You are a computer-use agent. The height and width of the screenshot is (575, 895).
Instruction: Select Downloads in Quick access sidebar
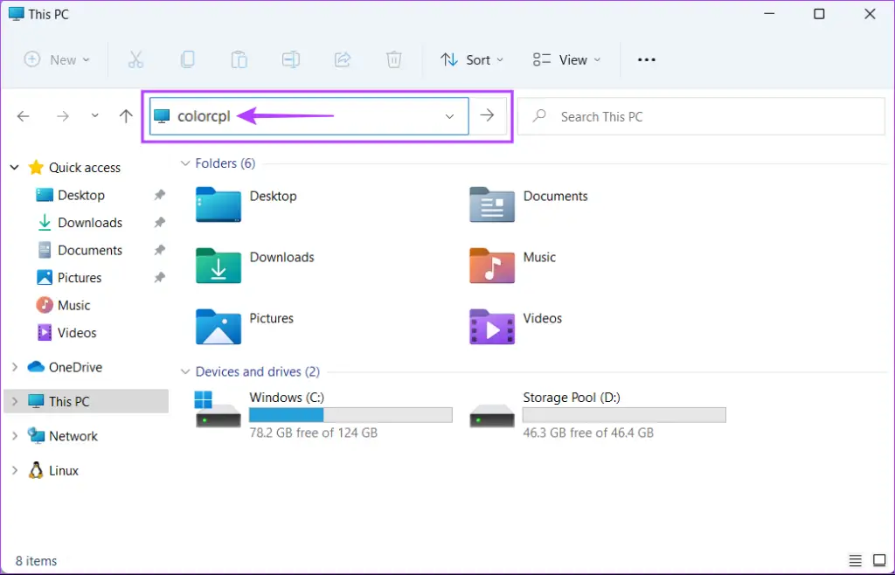coord(89,223)
